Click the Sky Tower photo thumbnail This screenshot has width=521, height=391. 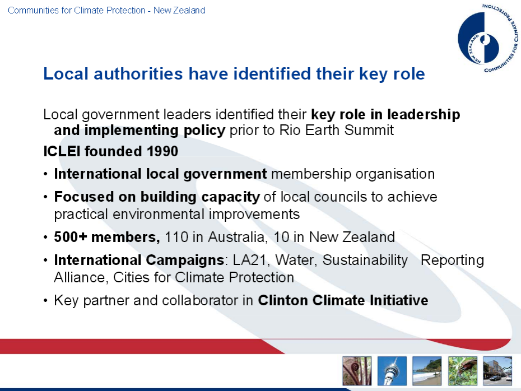[392, 371]
